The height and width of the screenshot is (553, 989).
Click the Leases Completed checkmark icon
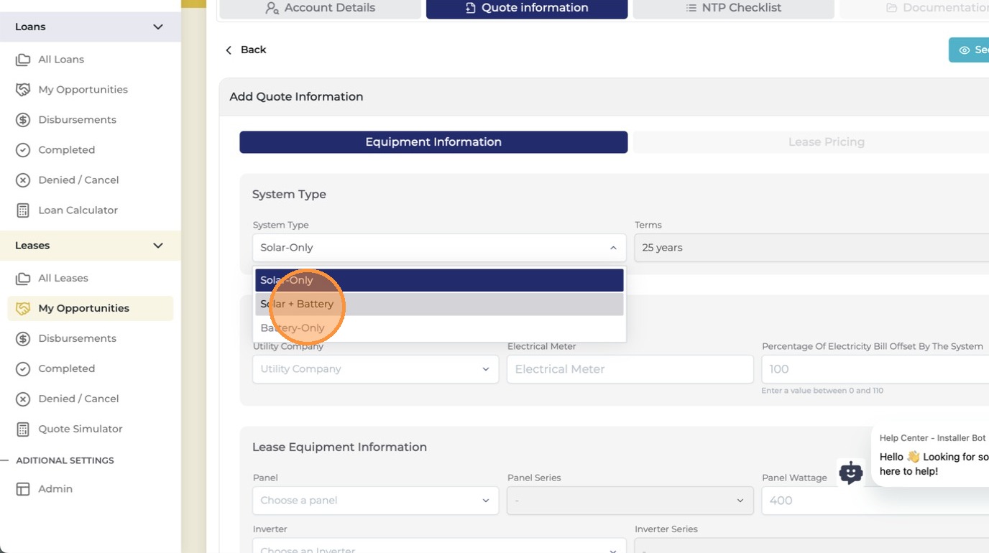(23, 368)
